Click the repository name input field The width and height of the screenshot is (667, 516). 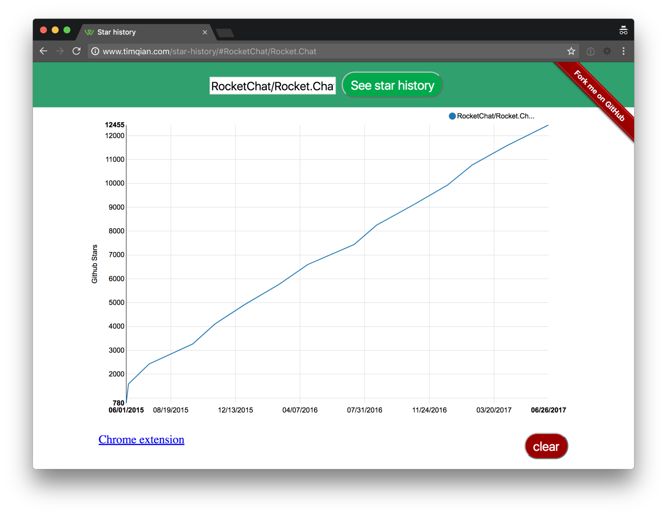(x=272, y=86)
